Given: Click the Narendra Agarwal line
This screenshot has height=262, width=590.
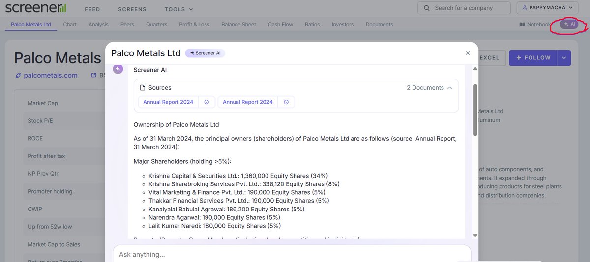Looking at the screenshot, I should (x=214, y=217).
